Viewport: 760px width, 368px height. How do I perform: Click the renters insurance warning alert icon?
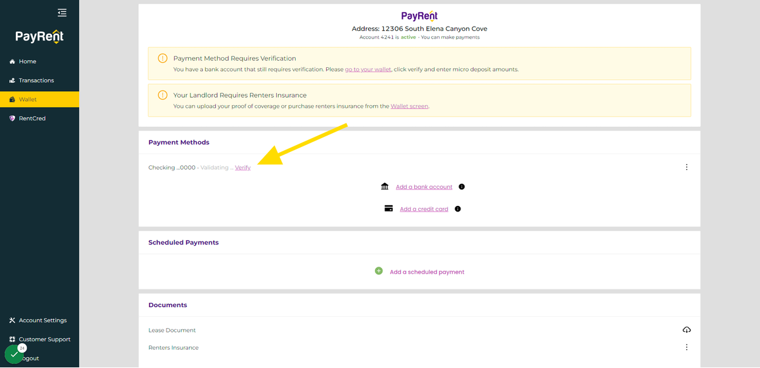[163, 95]
